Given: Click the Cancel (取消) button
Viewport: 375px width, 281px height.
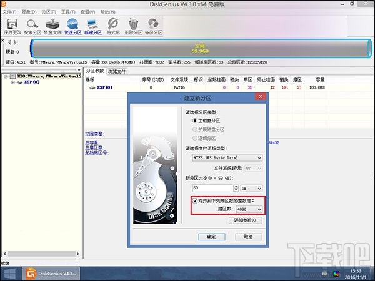Looking at the screenshot, I should [x=249, y=237].
